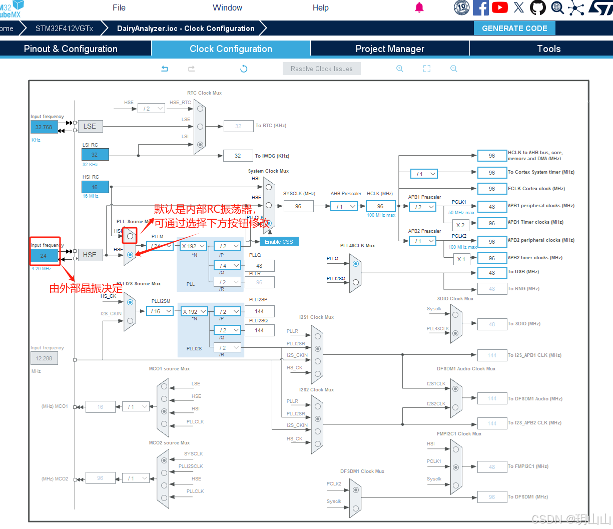Image resolution: width=613 pixels, height=529 pixels.
Task: Open the main PLL X 192 multiplier dropdown
Action: point(193,246)
